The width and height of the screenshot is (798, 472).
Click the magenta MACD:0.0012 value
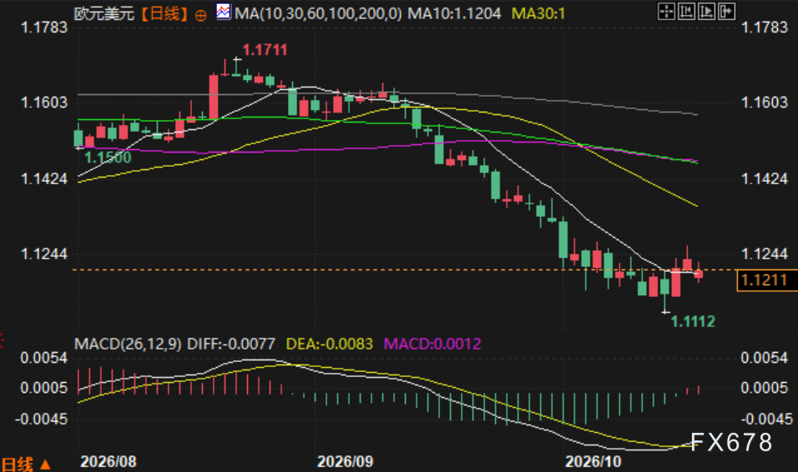(432, 344)
